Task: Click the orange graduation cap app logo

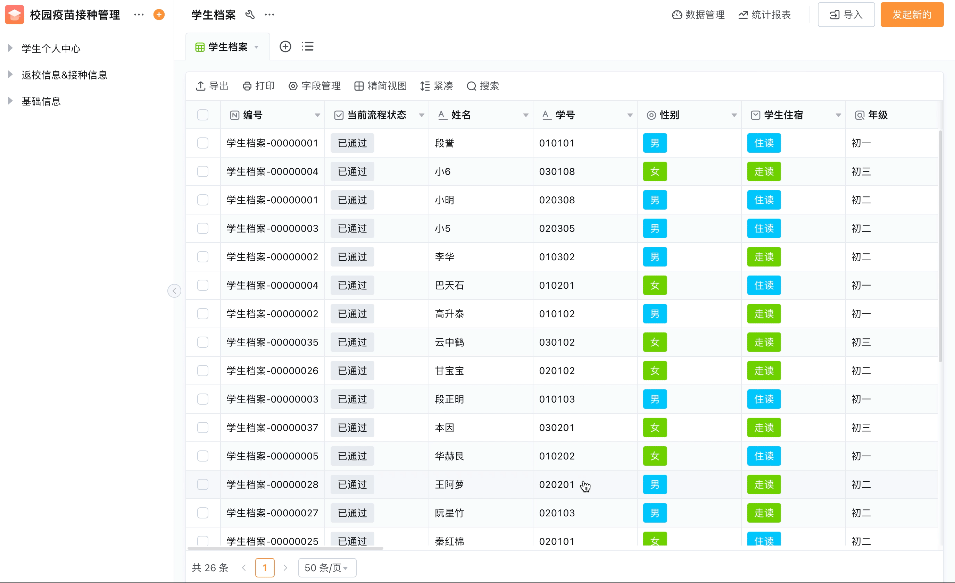Action: 14,15
